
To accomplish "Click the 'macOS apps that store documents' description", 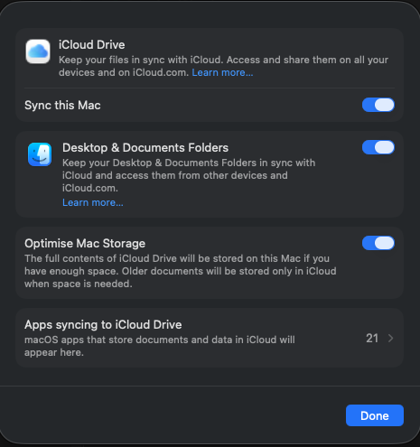I will [x=160, y=346].
